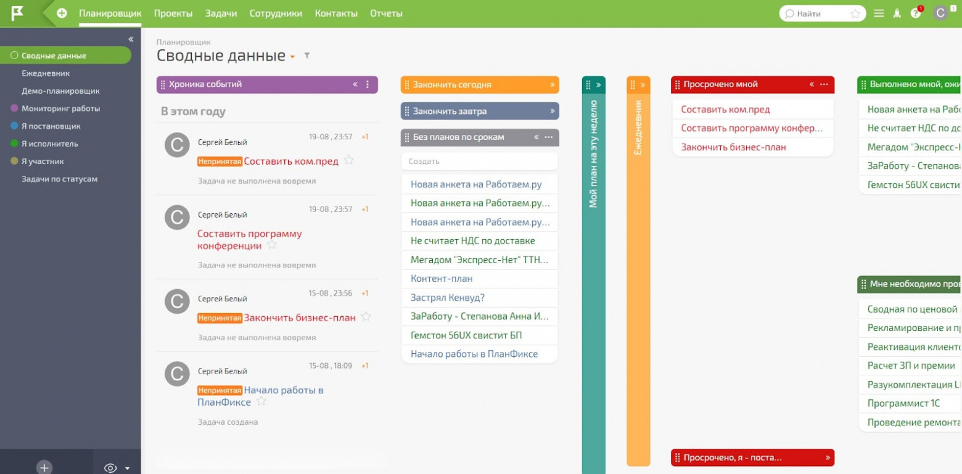Open the three dots menu of Без планов по срокам
This screenshot has height=474, width=962.
548,137
